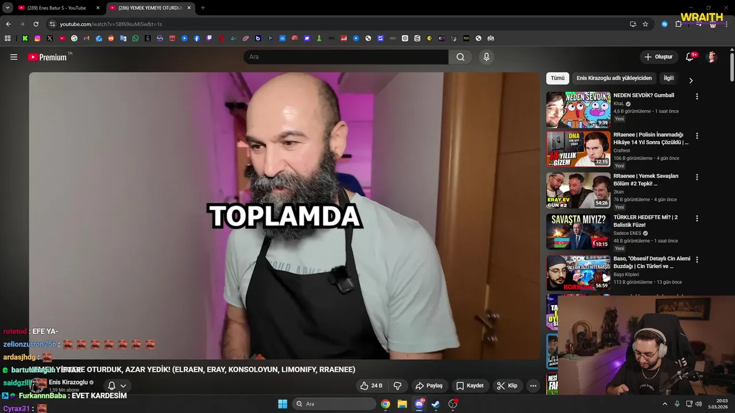Open the Reddit bookmark
This screenshot has width=735, height=413.
(111, 38)
